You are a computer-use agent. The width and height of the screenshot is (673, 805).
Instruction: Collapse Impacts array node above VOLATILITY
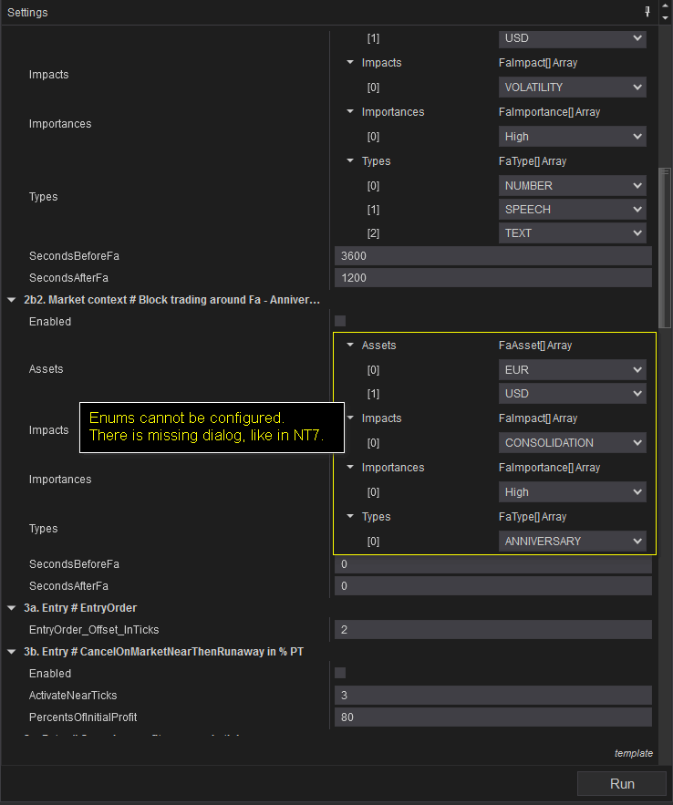click(350, 62)
